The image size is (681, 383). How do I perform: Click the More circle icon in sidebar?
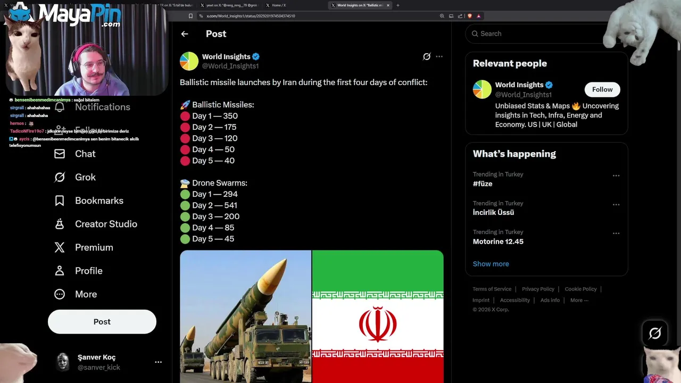coord(60,294)
